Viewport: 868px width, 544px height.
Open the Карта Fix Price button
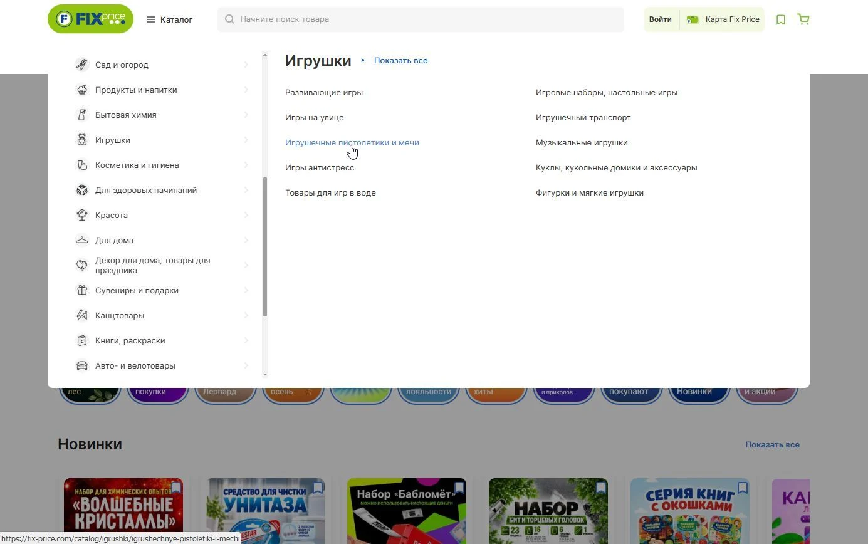point(723,19)
